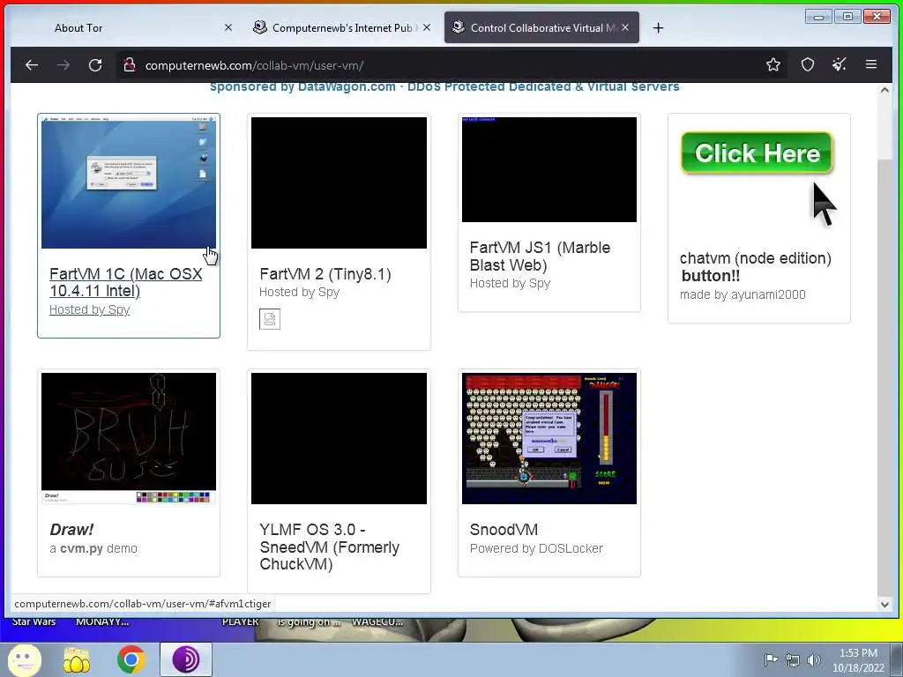Open FartVM JS1 Marble Blast thumbnail
This screenshot has width=903, height=677.
coord(549,169)
